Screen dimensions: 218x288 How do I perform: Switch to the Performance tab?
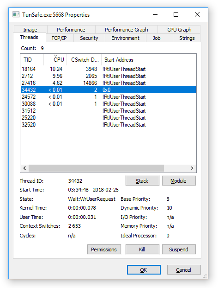(71, 29)
